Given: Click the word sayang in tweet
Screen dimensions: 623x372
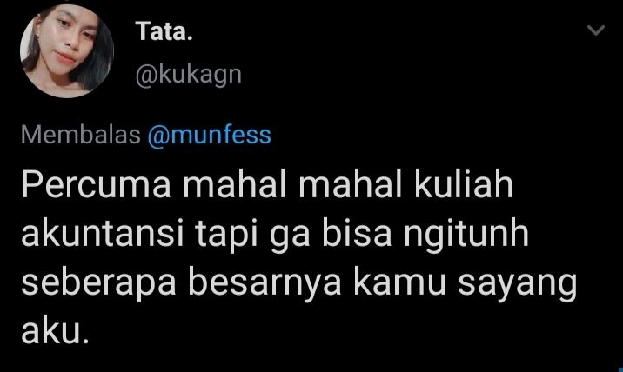Looking at the screenshot, I should (517, 284).
